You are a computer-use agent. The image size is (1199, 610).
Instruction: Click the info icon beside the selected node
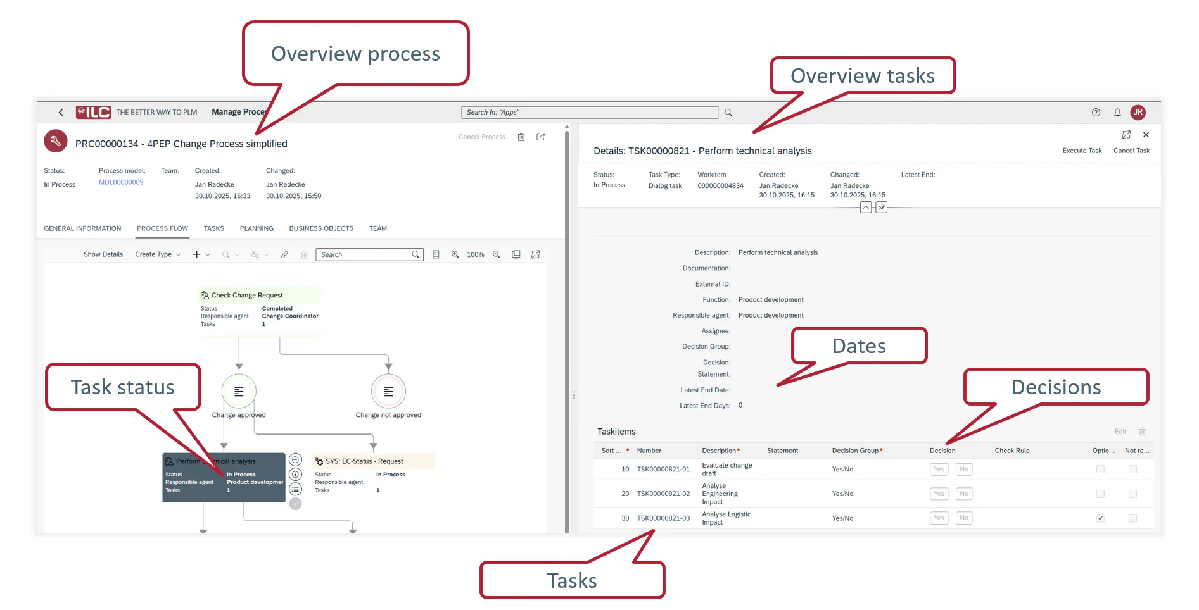click(295, 475)
